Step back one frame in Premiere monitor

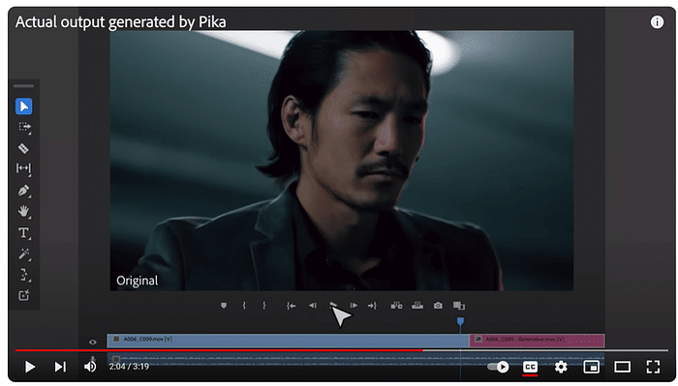(313, 306)
